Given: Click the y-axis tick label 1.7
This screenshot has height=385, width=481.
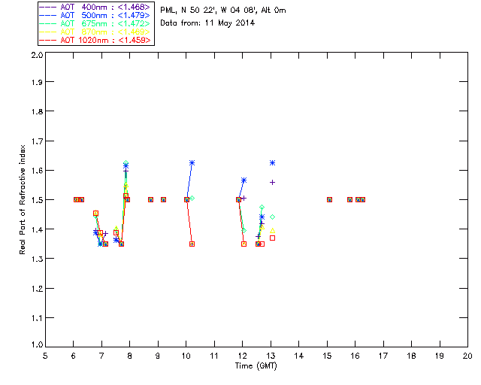Looking at the screenshot, I should (x=37, y=141).
